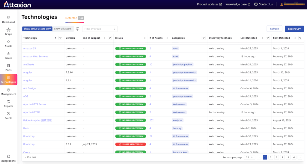Click Security category tag in Basic row
Screen dimensions: 307x164
[177, 128]
